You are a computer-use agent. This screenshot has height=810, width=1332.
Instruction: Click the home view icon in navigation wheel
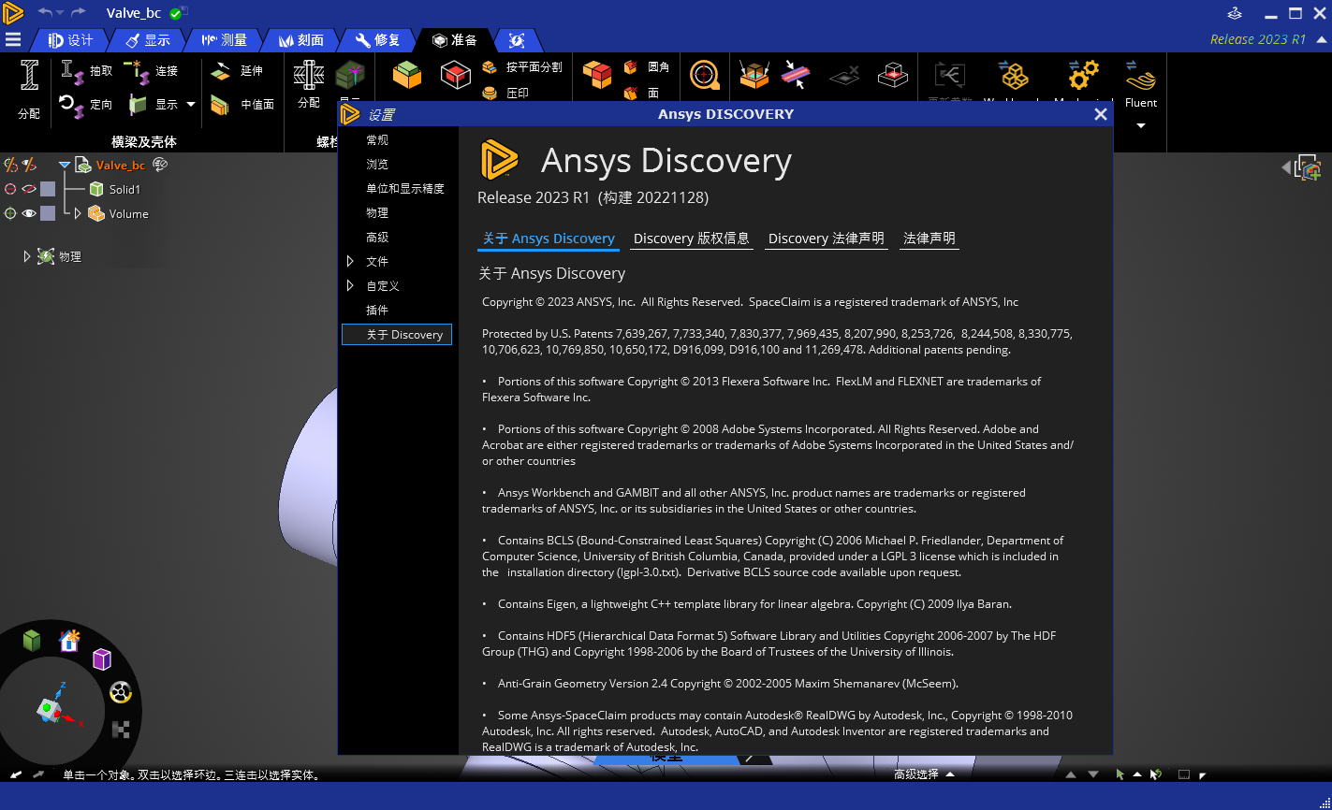tap(69, 641)
